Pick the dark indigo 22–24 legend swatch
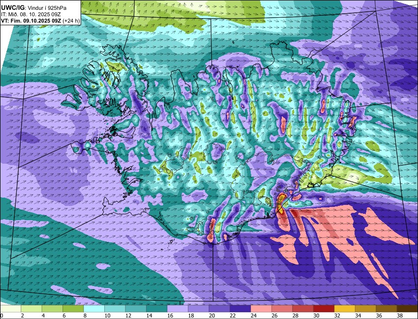Screen dimensions: 418x319 tap(240, 309)
